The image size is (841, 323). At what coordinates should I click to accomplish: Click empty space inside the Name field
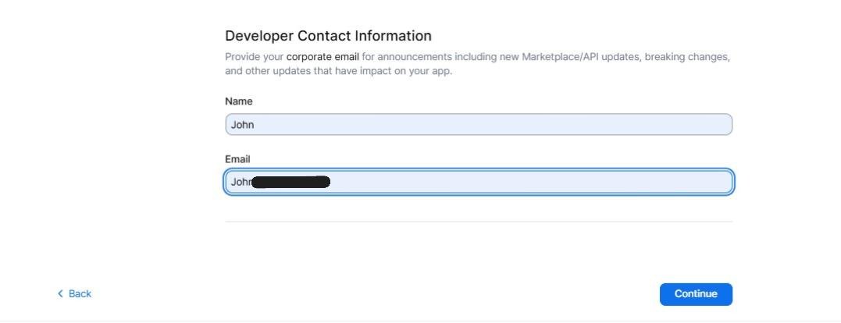click(x=547, y=125)
